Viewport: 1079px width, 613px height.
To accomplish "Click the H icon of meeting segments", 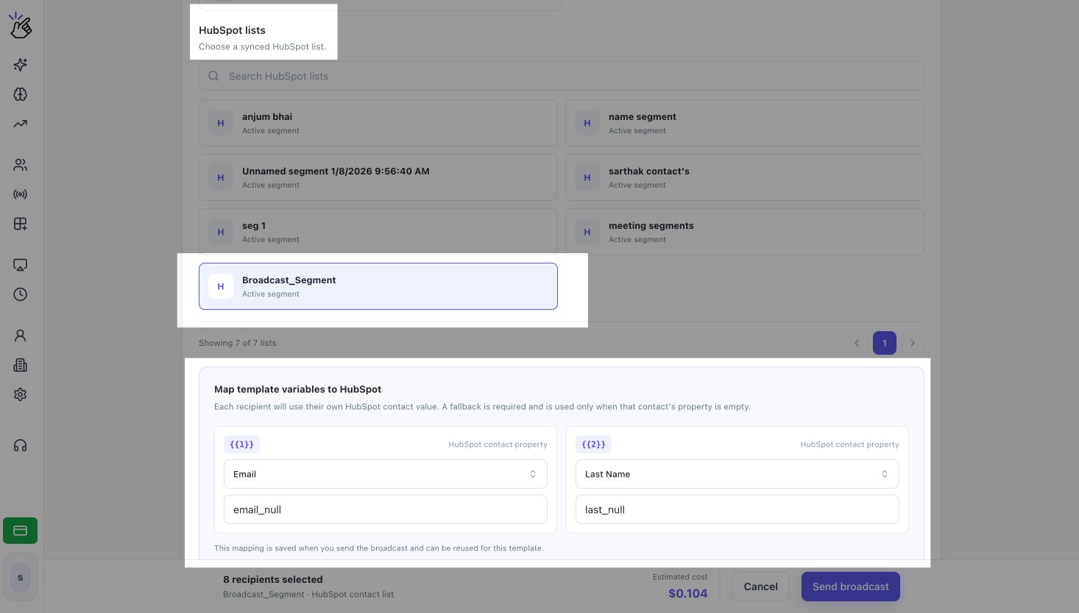I will pyautogui.click(x=587, y=232).
